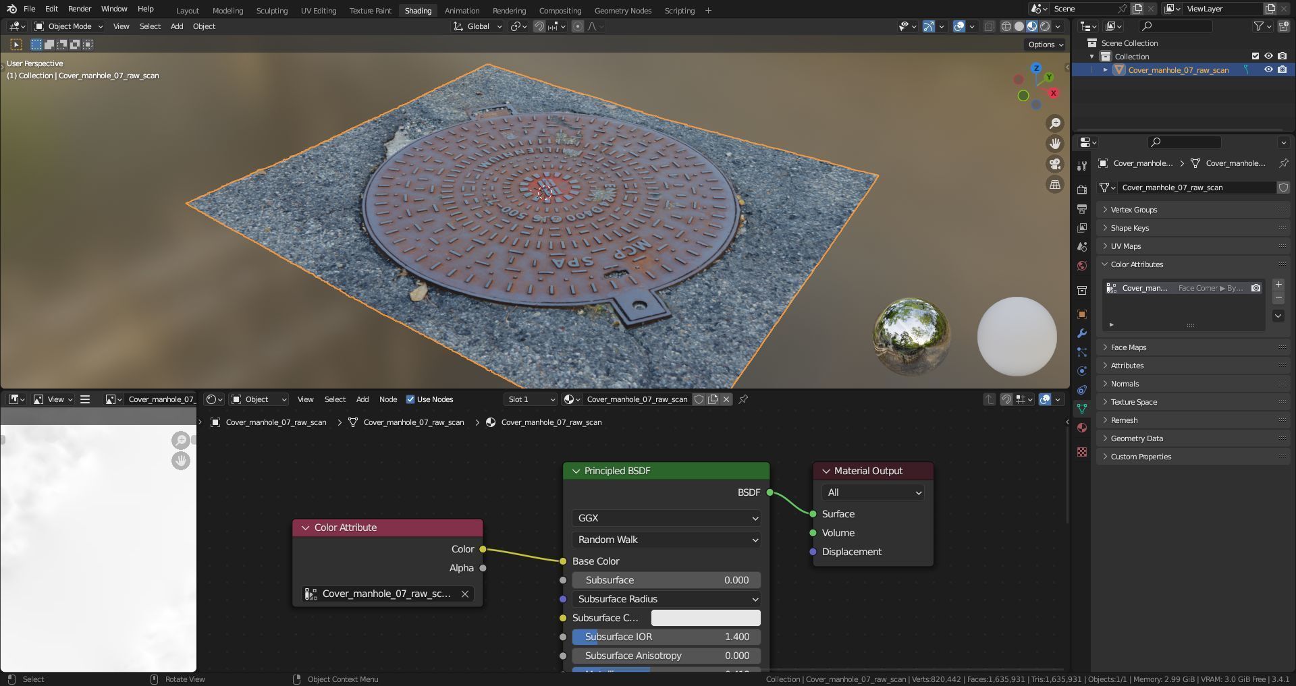
Task: Open the Scene properties tab
Action: coord(1082,247)
